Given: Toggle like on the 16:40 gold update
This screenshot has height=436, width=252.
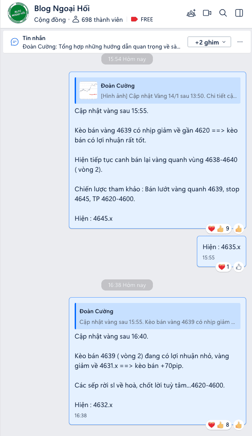Looking at the screenshot, I should click(x=238, y=424).
